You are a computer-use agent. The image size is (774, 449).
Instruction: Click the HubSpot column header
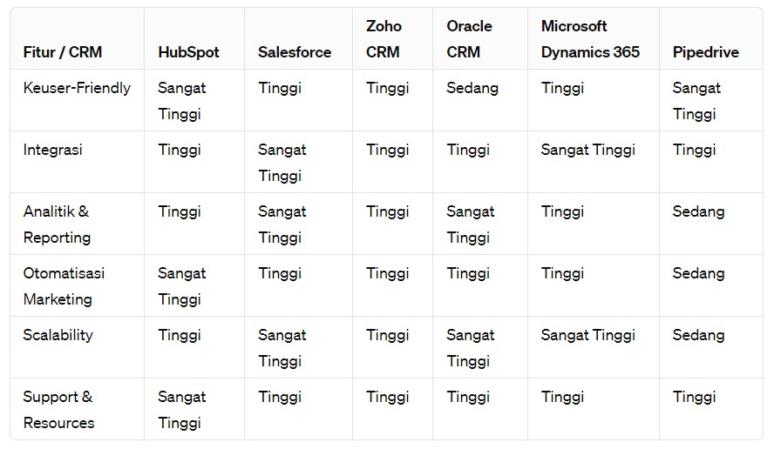(x=188, y=52)
